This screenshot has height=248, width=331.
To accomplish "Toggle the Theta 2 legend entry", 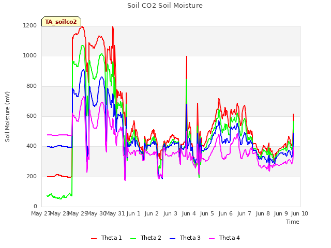I will coord(146,238).
